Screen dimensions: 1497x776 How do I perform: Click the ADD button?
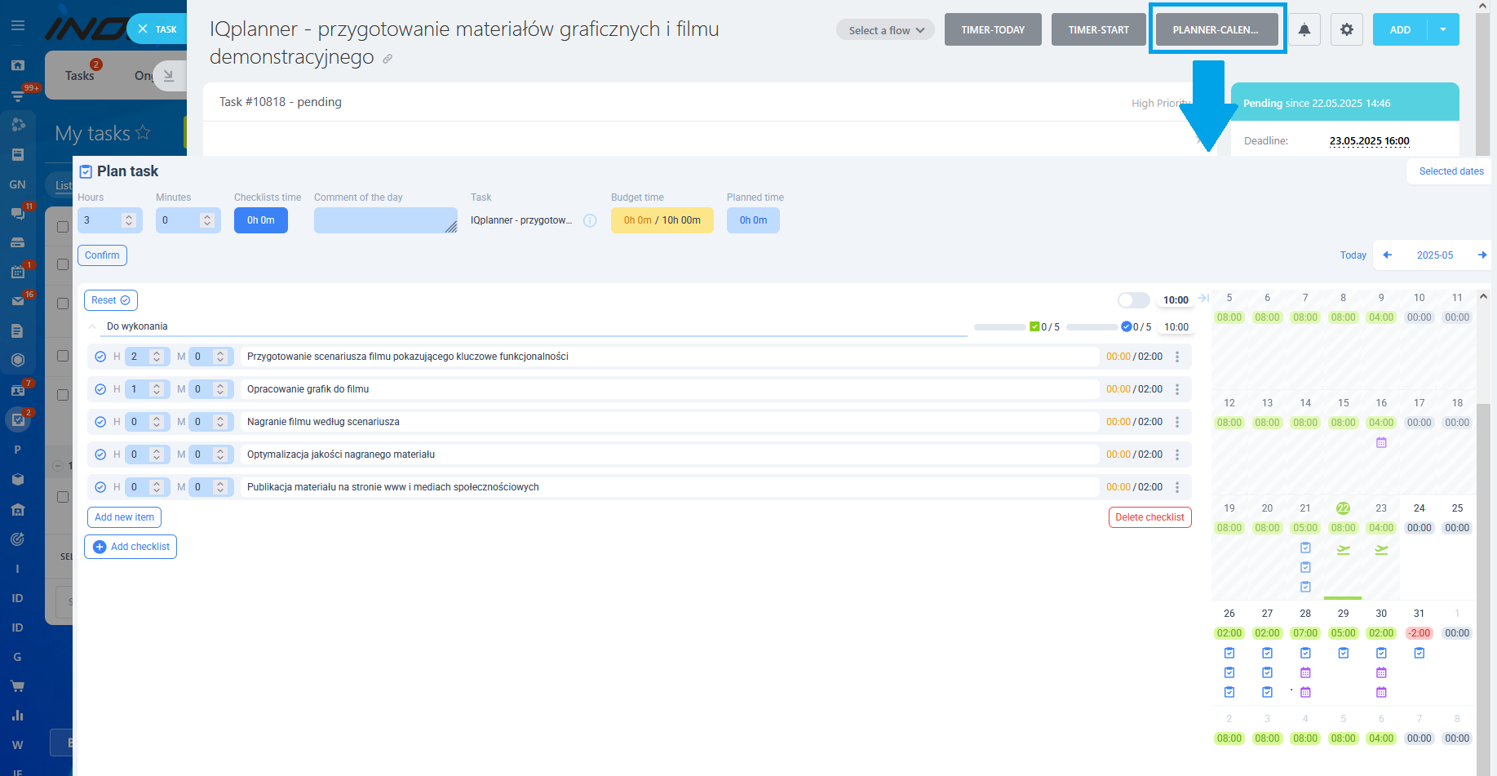click(x=1401, y=30)
